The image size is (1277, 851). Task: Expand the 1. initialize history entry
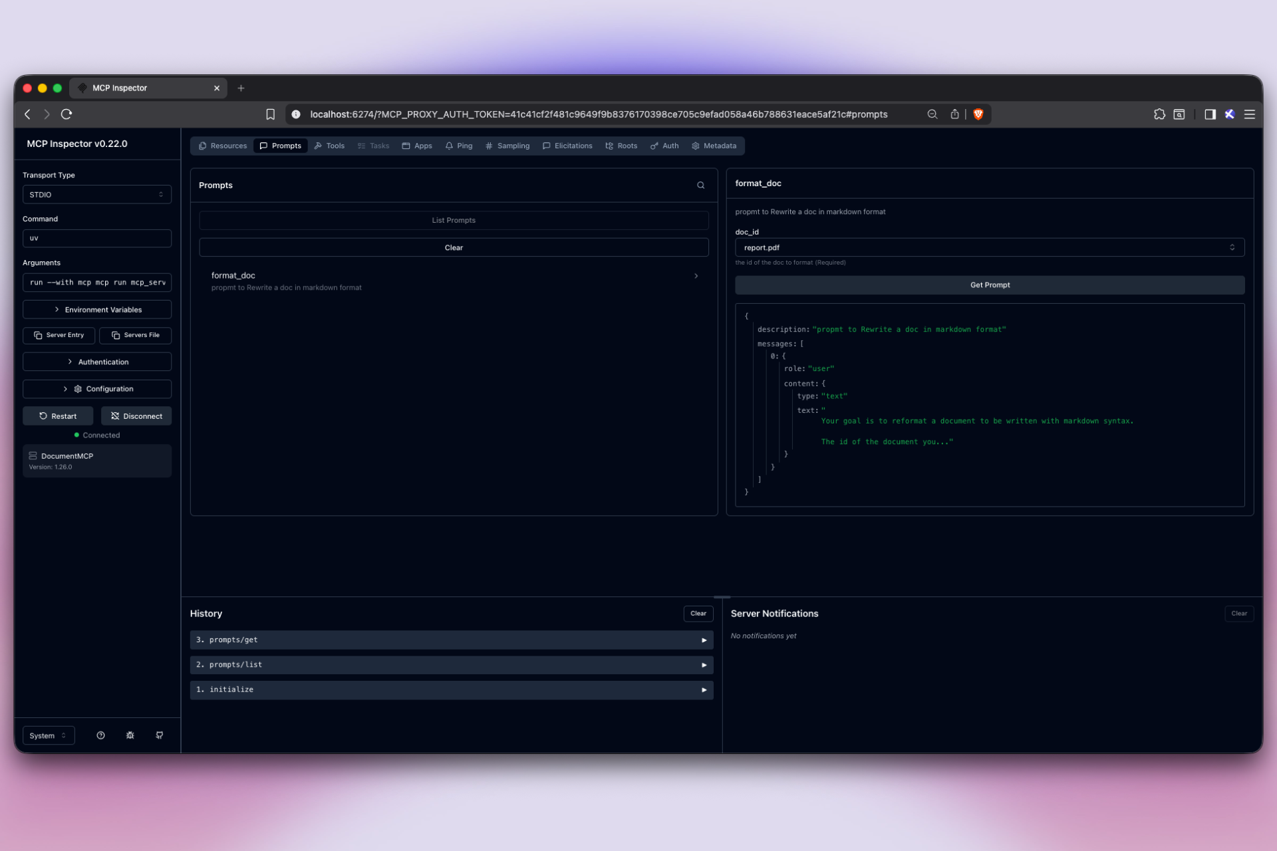[x=452, y=689]
